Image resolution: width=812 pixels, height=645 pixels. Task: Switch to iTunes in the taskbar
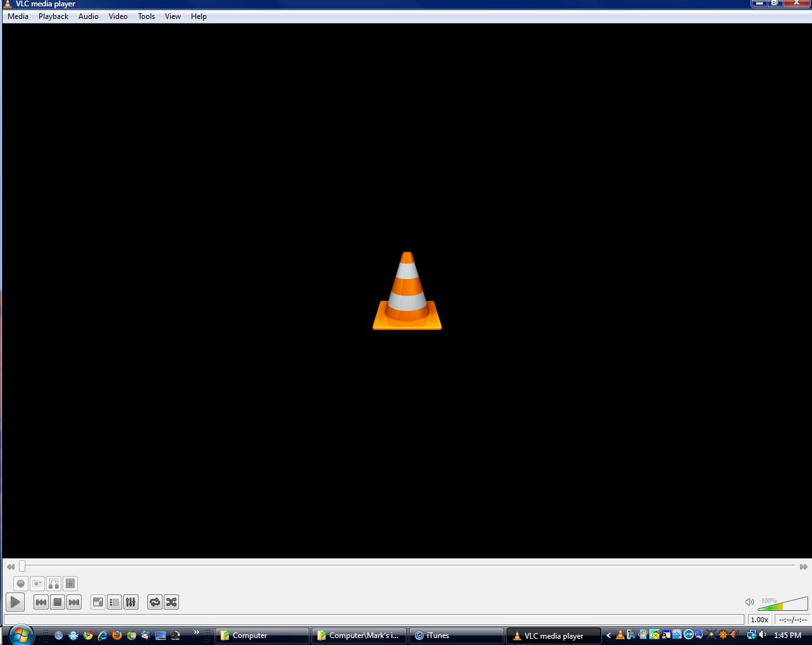(x=456, y=636)
